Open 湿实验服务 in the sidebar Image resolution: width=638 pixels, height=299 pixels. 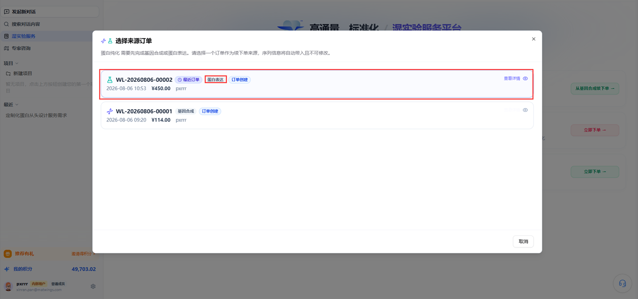pyautogui.click(x=24, y=36)
